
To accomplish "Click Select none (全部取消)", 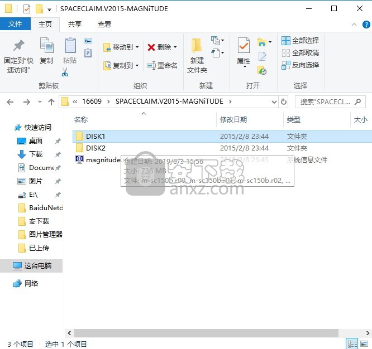I will pyautogui.click(x=300, y=53).
